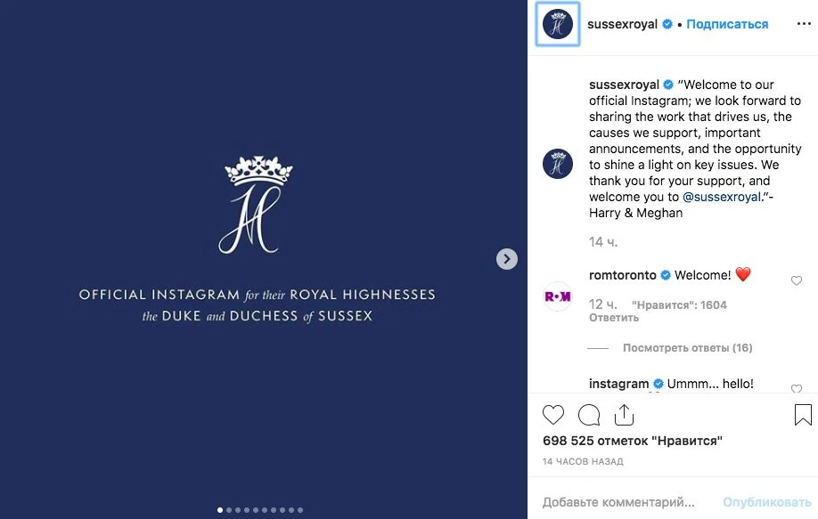Click the Подписаться follow button
The width and height of the screenshot is (818, 519).
point(727,25)
